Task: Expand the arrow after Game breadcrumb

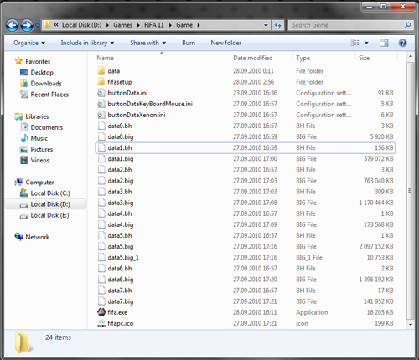Action: coord(199,25)
